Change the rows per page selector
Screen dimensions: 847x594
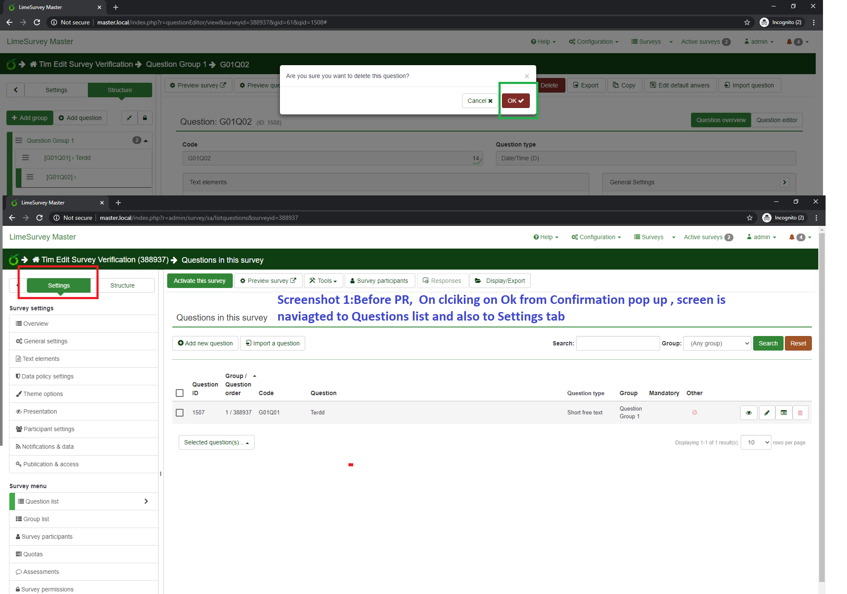pyautogui.click(x=756, y=442)
